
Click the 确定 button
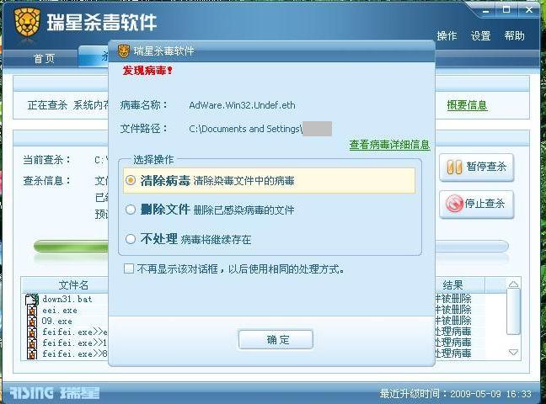tap(276, 340)
